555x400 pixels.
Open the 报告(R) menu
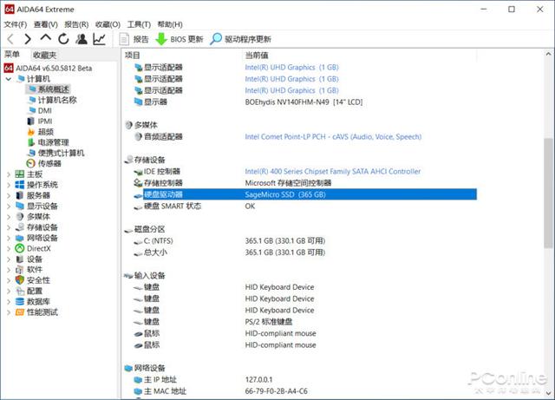[76, 24]
